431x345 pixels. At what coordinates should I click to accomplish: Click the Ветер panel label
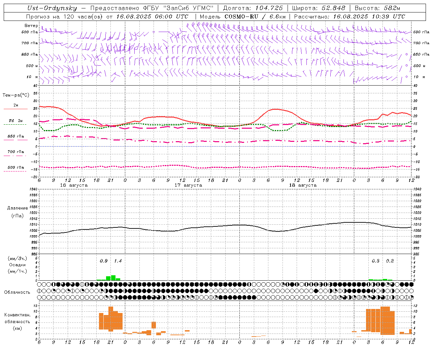(x=31, y=26)
